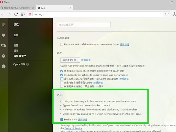The image size is (176, 132).
Task: Click the Block ads heading
Action: click(x=63, y=38)
